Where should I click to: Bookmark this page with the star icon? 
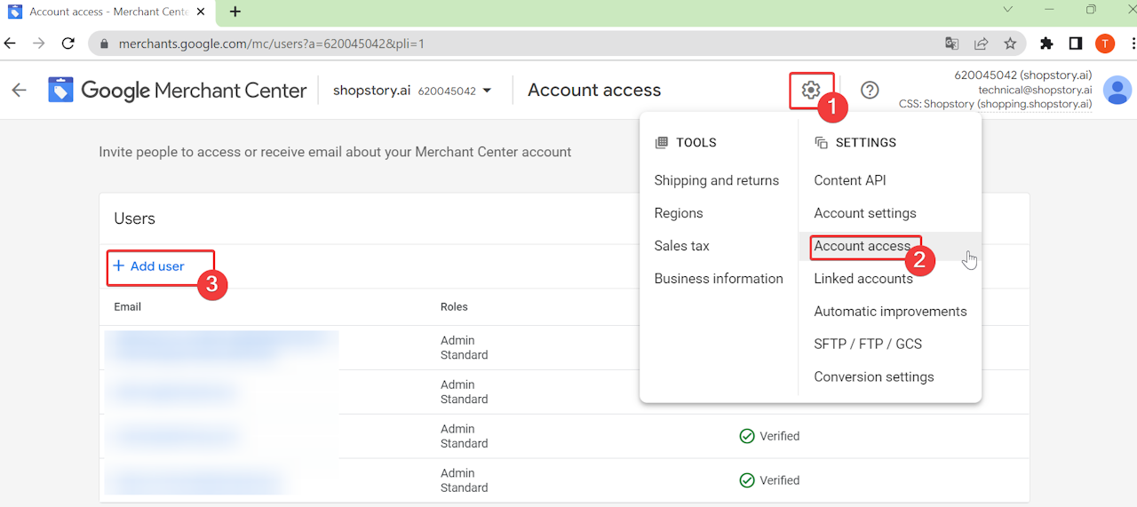1010,43
